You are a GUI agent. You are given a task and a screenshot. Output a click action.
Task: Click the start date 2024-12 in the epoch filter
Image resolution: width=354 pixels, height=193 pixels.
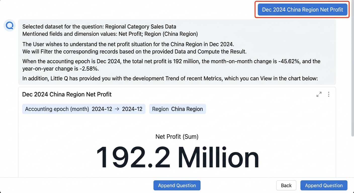(x=102, y=109)
